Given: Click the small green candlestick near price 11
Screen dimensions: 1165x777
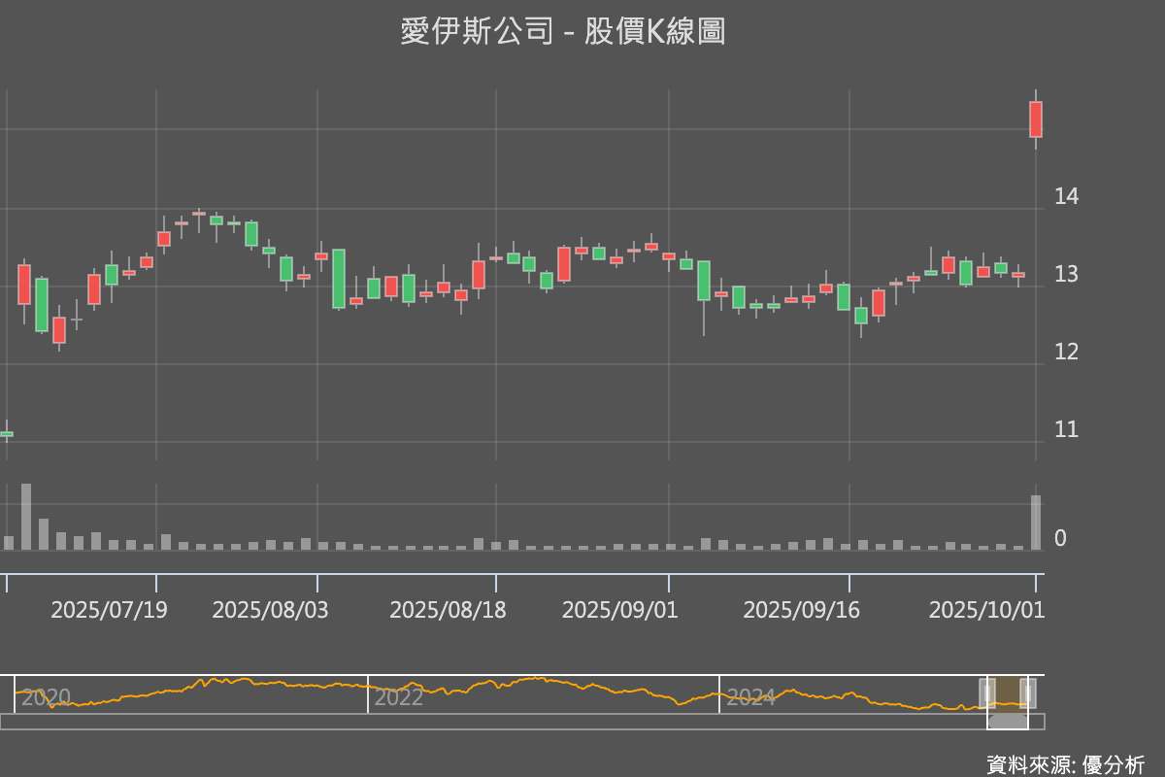Looking at the screenshot, I should pyautogui.click(x=6, y=433).
